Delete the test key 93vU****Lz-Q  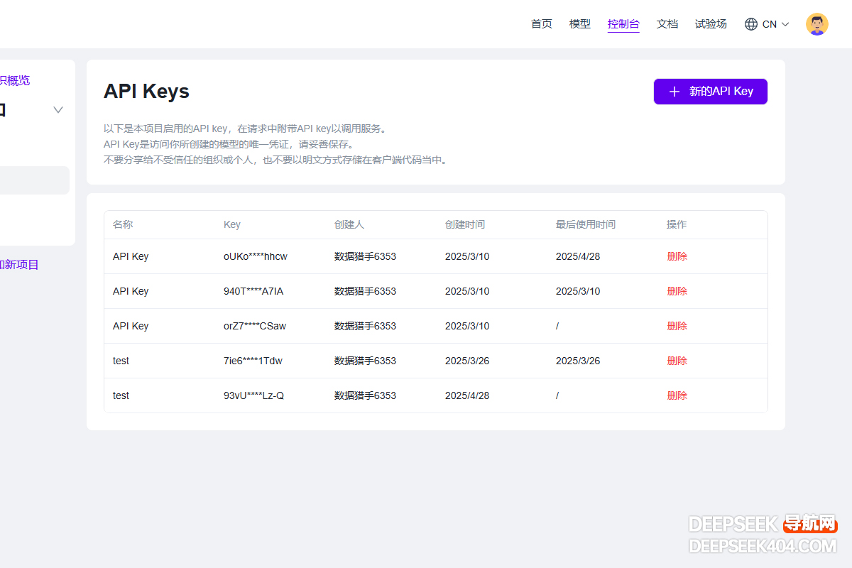677,395
